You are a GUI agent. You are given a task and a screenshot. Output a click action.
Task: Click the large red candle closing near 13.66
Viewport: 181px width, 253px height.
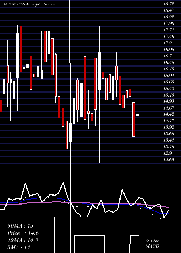(134, 119)
